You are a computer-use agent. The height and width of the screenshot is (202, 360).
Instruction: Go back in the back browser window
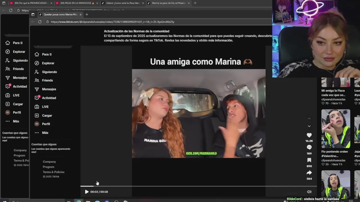point(4,10)
